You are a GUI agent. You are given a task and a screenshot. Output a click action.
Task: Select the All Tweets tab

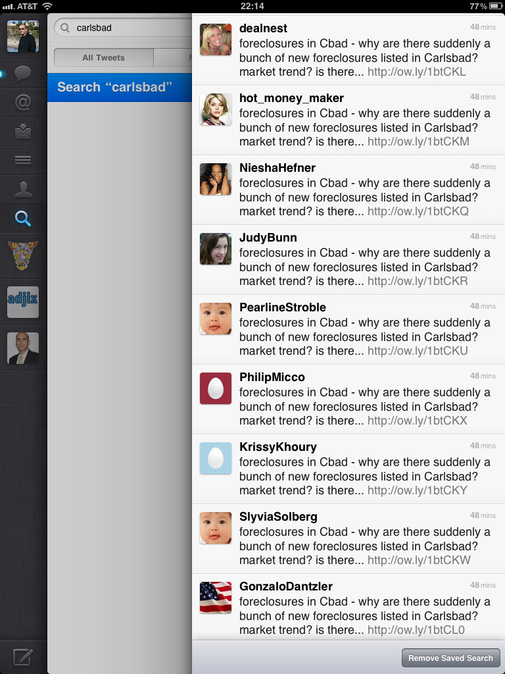[x=103, y=58]
